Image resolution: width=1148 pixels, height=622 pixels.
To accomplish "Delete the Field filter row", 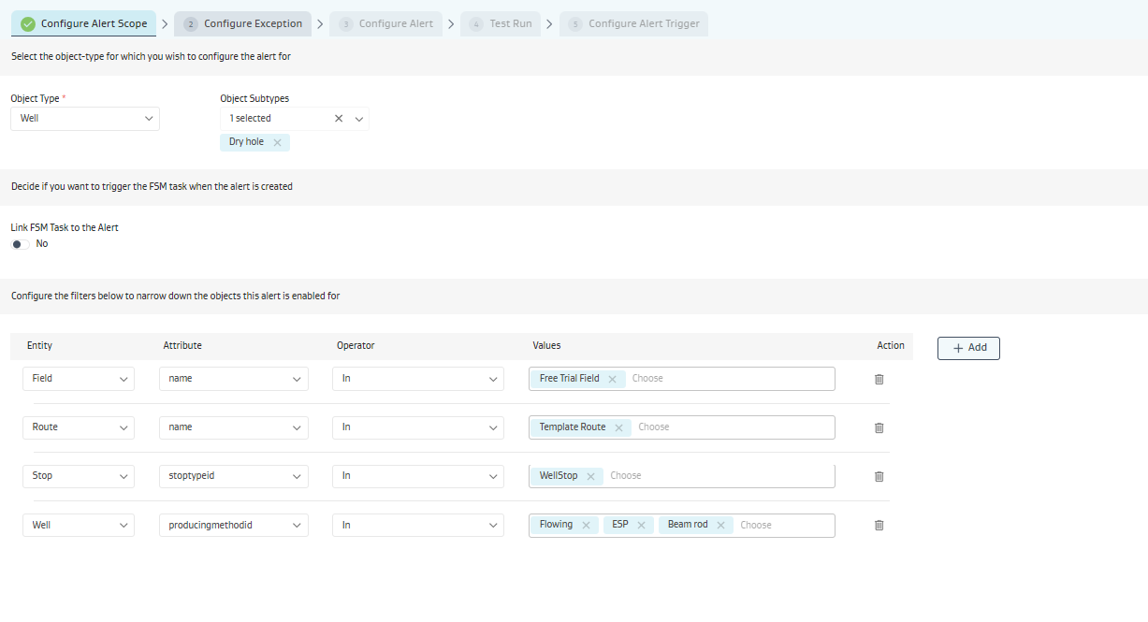I will [x=879, y=379].
